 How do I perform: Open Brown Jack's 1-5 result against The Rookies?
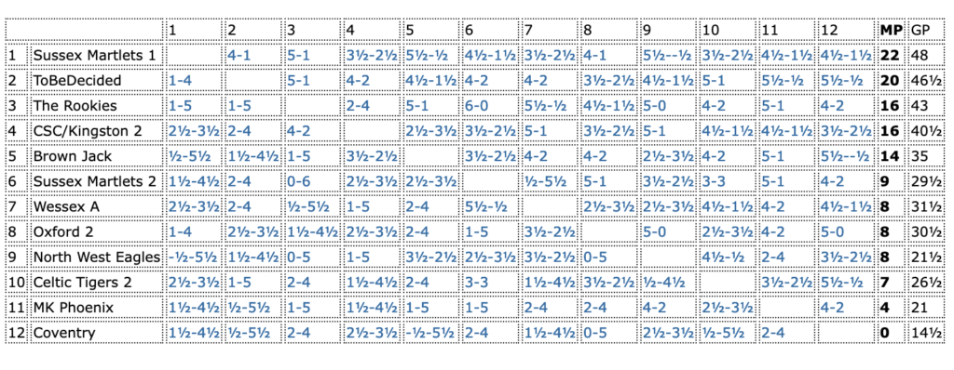pyautogui.click(x=299, y=156)
